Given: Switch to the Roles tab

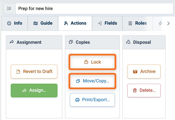Looking at the screenshot, I should (137, 23).
